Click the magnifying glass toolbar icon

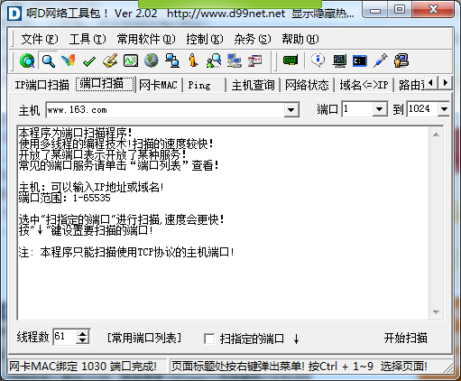48,60
